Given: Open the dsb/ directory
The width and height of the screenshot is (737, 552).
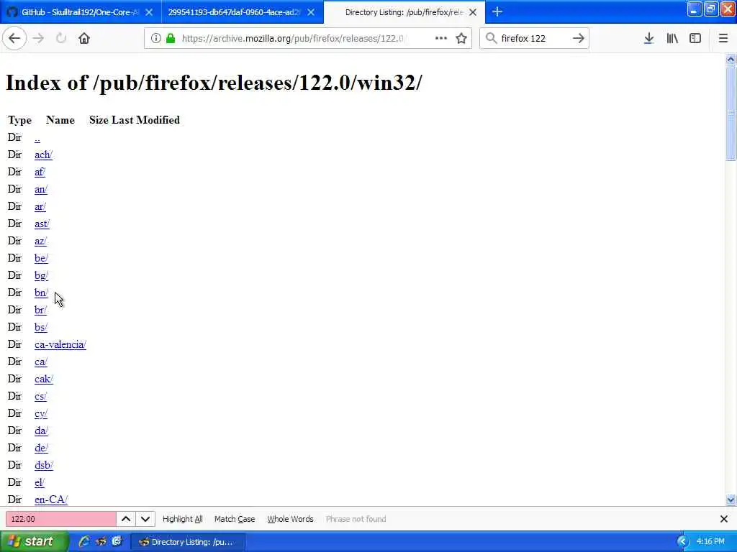Looking at the screenshot, I should [44, 465].
